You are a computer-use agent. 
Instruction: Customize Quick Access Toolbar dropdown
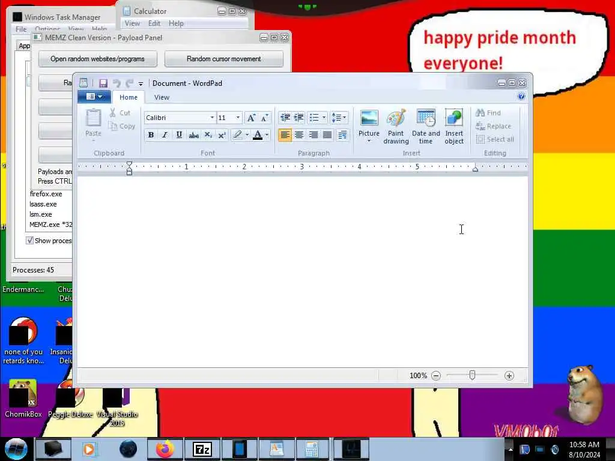(141, 83)
